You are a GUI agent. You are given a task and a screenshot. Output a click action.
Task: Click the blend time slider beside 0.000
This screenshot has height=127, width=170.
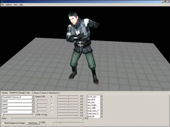[x=68, y=123]
